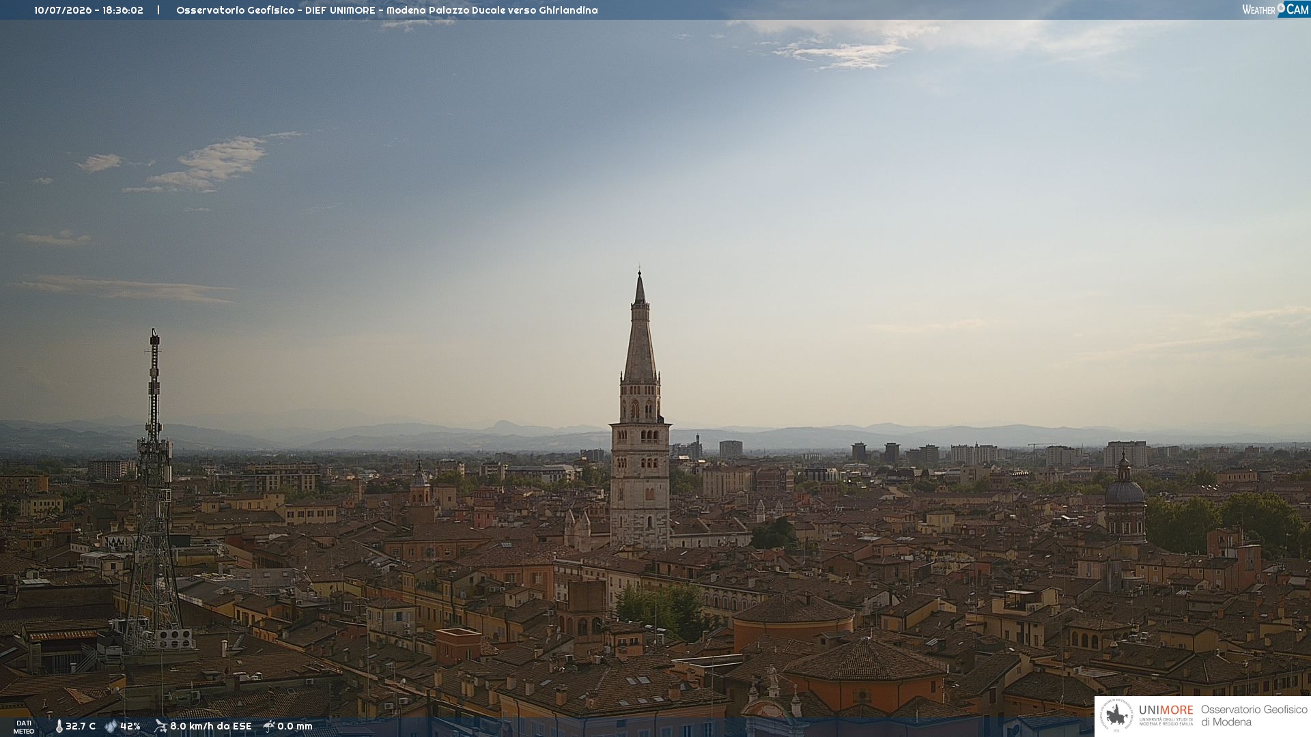Select the temperature reading 32.7 C
1311x737 pixels.
pyautogui.click(x=81, y=727)
